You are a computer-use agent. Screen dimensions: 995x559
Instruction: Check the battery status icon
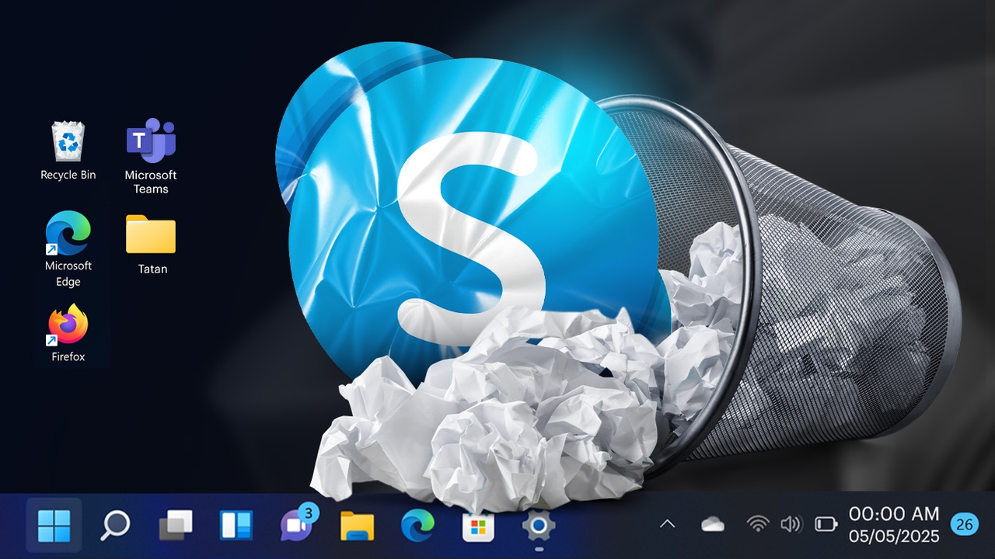tap(826, 524)
